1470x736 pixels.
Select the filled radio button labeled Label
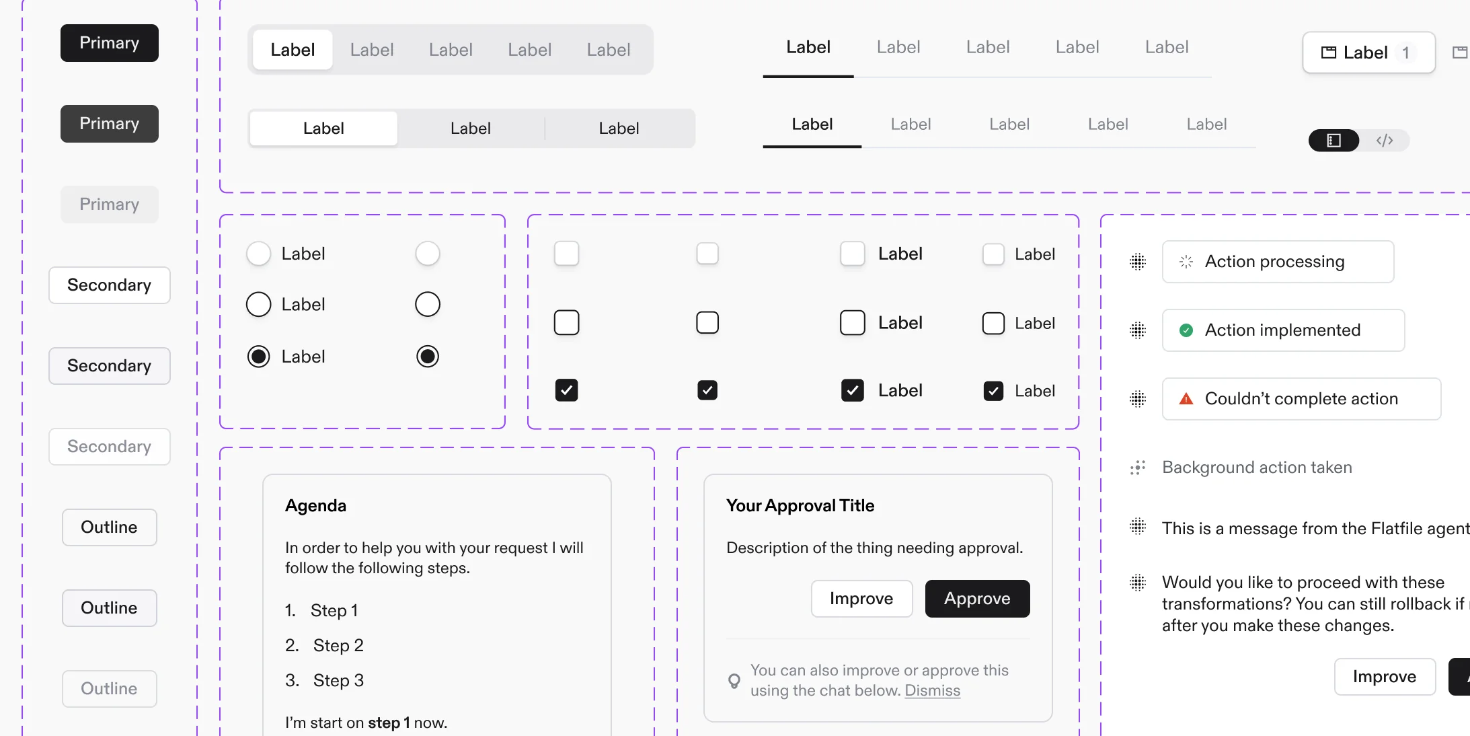click(258, 356)
